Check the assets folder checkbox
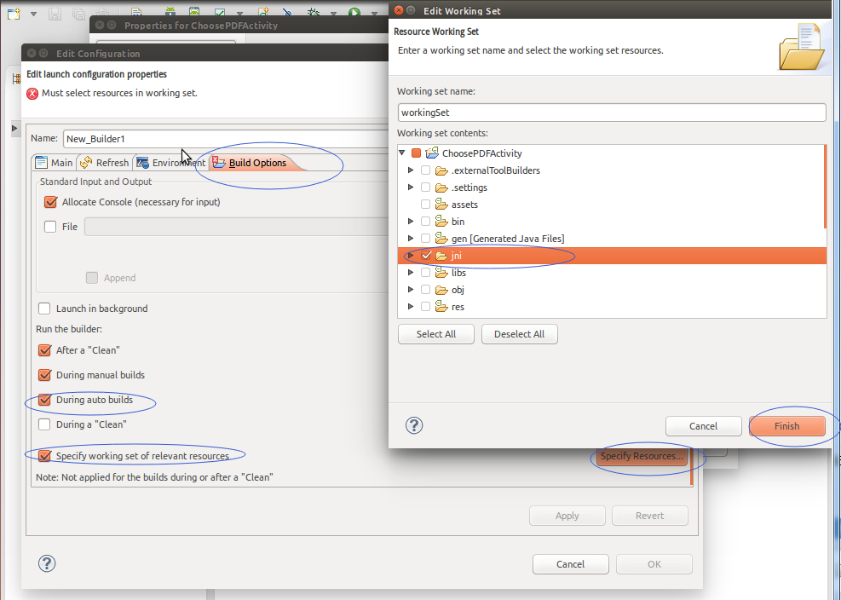The image size is (841, 600). (425, 205)
